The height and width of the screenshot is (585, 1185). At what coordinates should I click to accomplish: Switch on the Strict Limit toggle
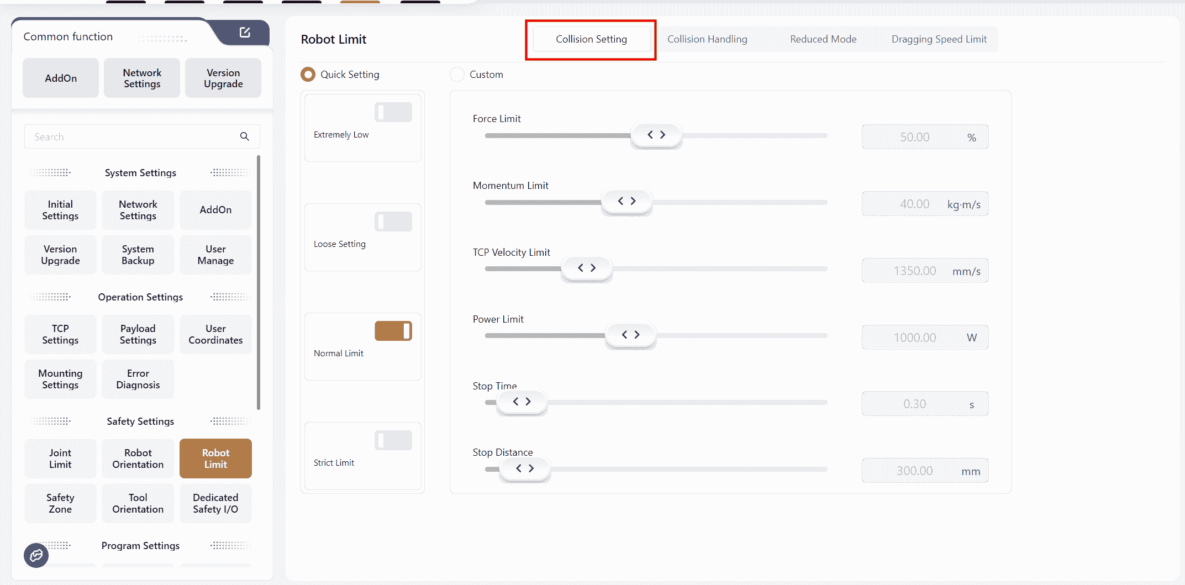tap(393, 440)
